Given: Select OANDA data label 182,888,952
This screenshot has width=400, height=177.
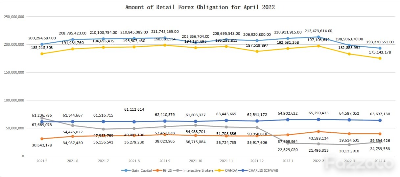Looking at the screenshot, I should pyautogui.click(x=349, y=48).
